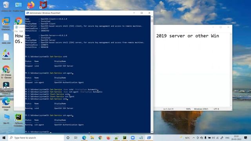Image resolution: width=251 pixels, height=141 pixels.
Task: Click the 100% zoom level in Notepad status bar
Action: pos(188,109)
